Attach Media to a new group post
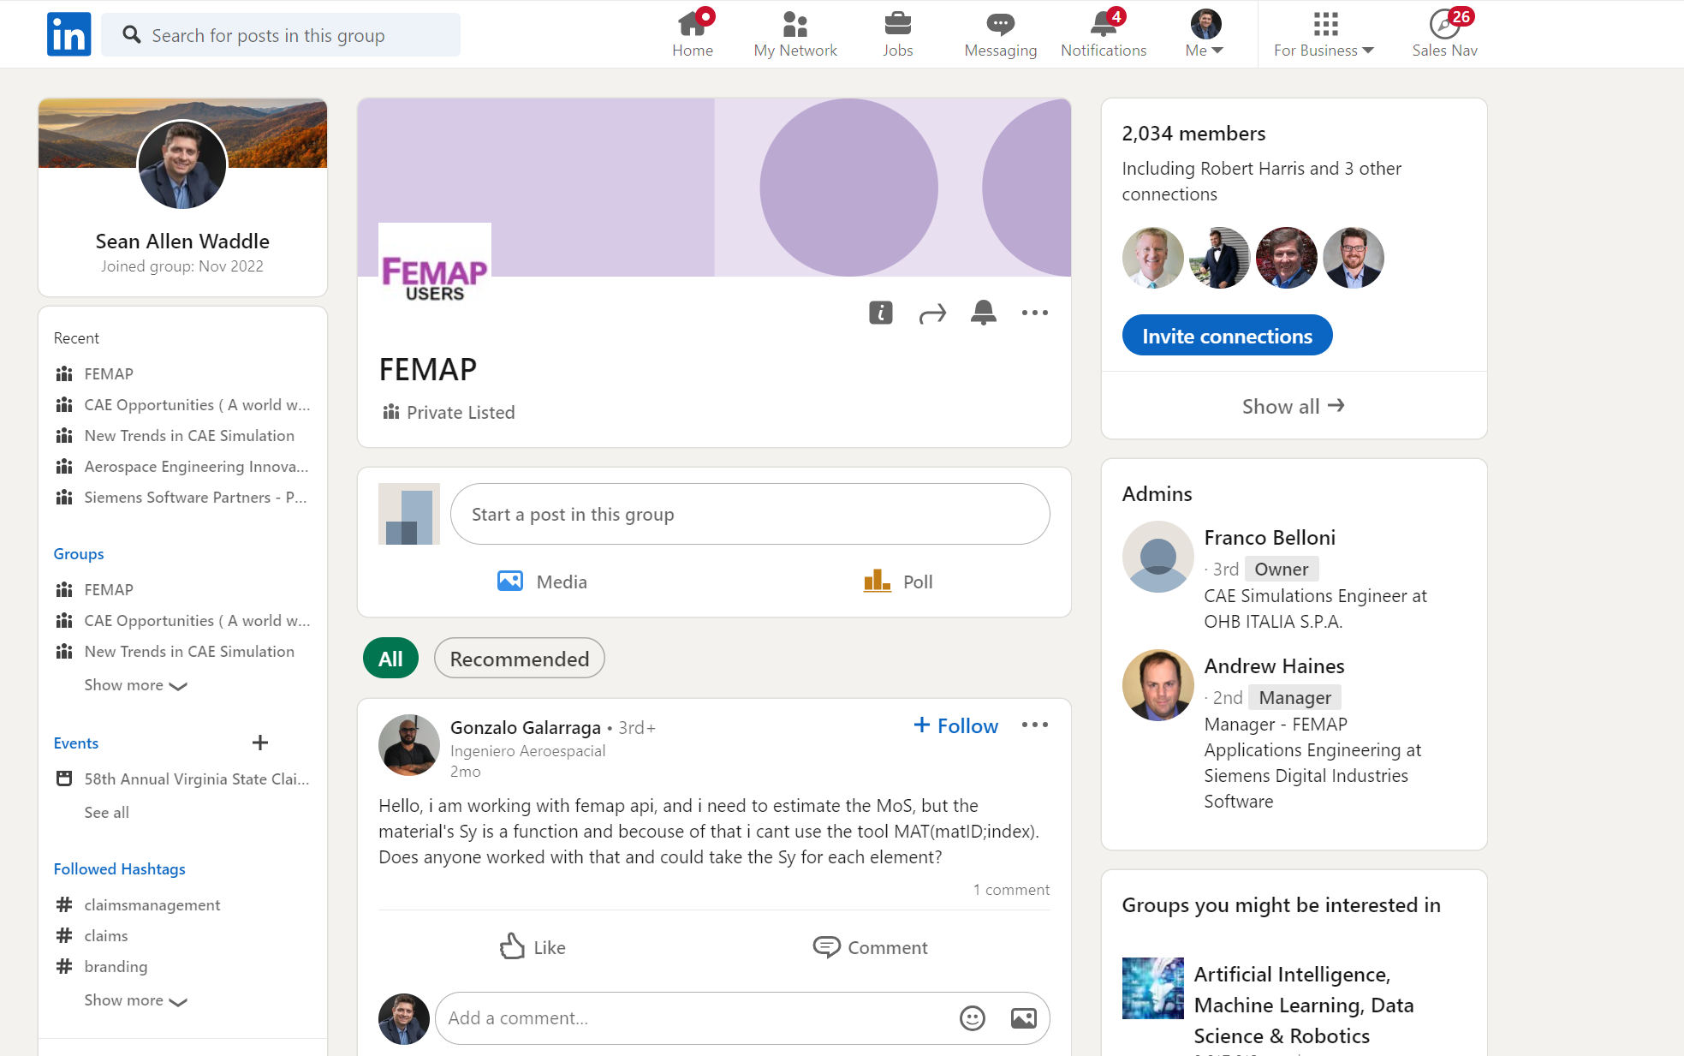 (x=541, y=581)
